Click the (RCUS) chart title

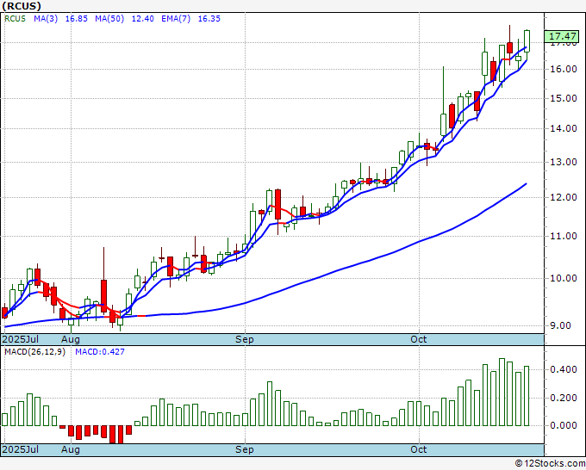pyautogui.click(x=22, y=6)
